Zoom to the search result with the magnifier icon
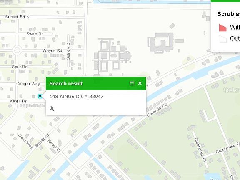This screenshot has height=180, width=240. (x=52, y=108)
